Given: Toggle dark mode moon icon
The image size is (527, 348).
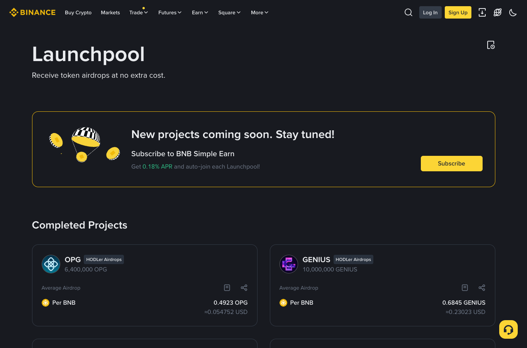Looking at the screenshot, I should 513,12.
